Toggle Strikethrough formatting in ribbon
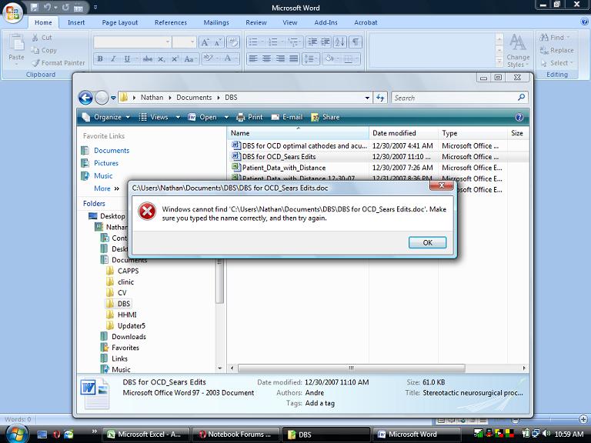 tap(148, 58)
